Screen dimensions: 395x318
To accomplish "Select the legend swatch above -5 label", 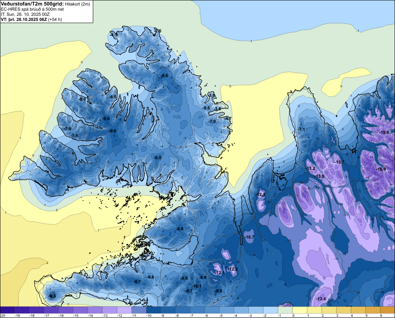I will (x=226, y=310).
